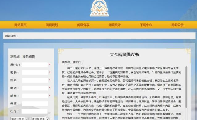The width and height of the screenshot is (197, 120).
Task: Click the 网站公告 announcement bar
Action: tap(99, 36)
